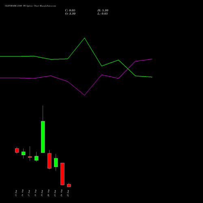Click the 21 Aug date label
This screenshot has height=203, width=203.
click(55, 193)
